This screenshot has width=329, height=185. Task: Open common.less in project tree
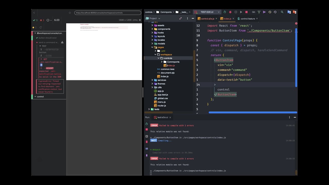pos(167,69)
